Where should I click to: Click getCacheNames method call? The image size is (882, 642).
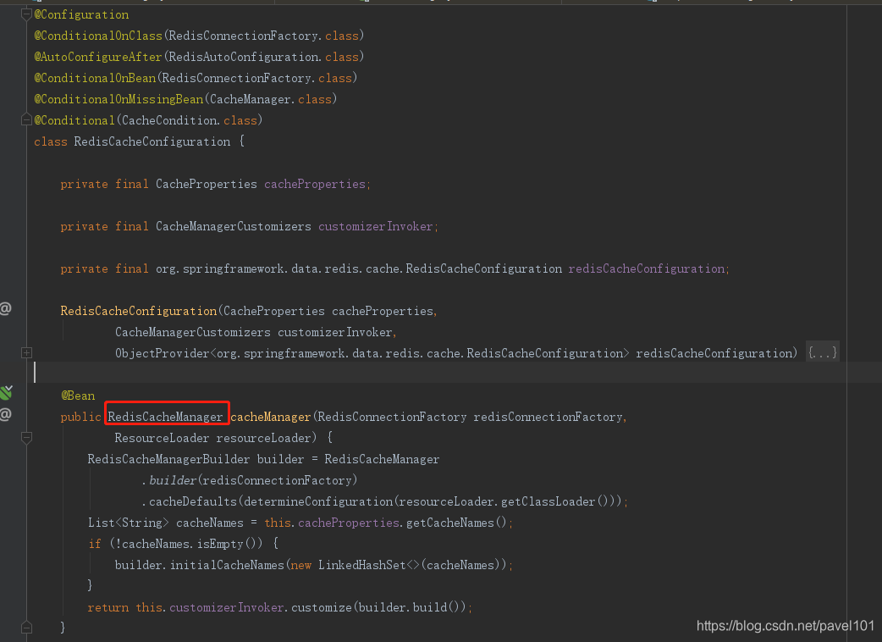[x=450, y=523]
